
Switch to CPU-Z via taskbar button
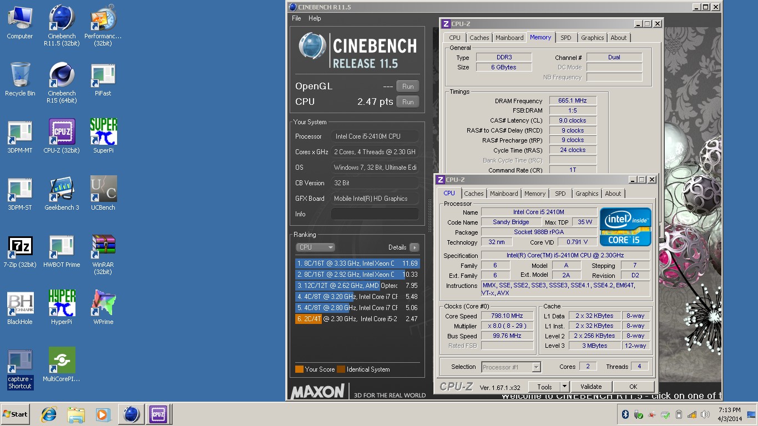pos(158,414)
